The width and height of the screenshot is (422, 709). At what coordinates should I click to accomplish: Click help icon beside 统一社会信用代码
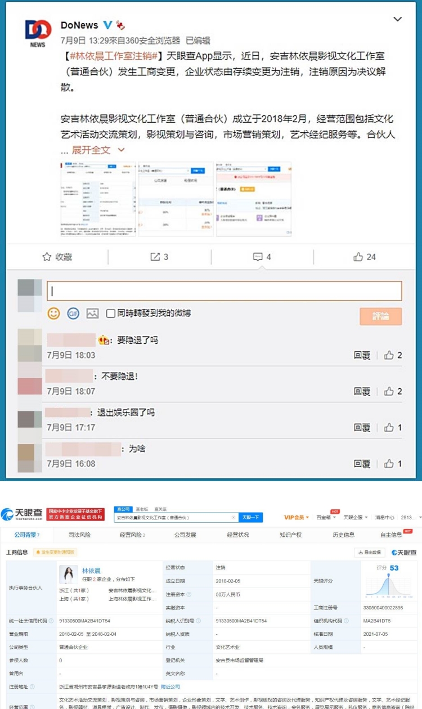tap(51, 621)
